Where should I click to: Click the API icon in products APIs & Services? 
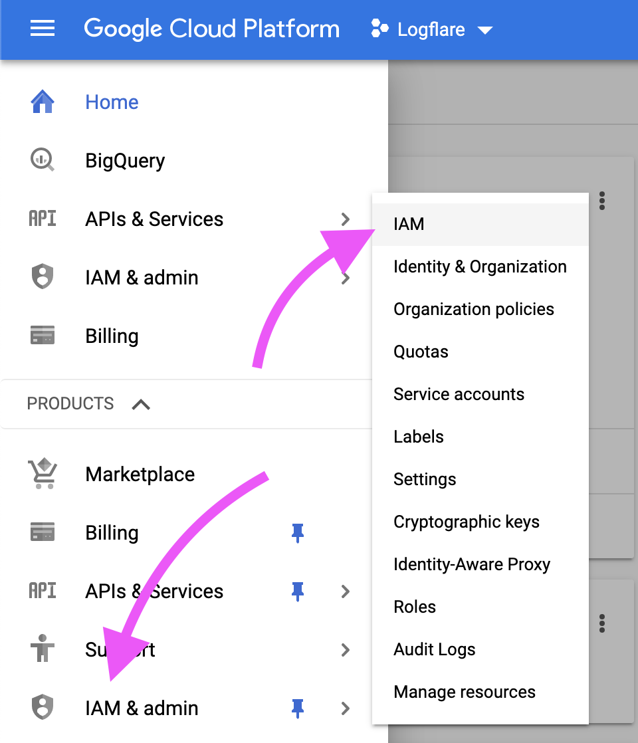pos(43,591)
